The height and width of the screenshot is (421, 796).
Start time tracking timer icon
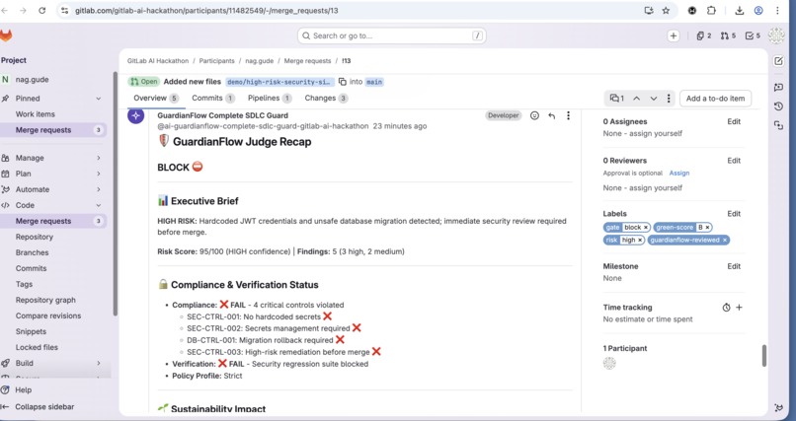point(727,308)
